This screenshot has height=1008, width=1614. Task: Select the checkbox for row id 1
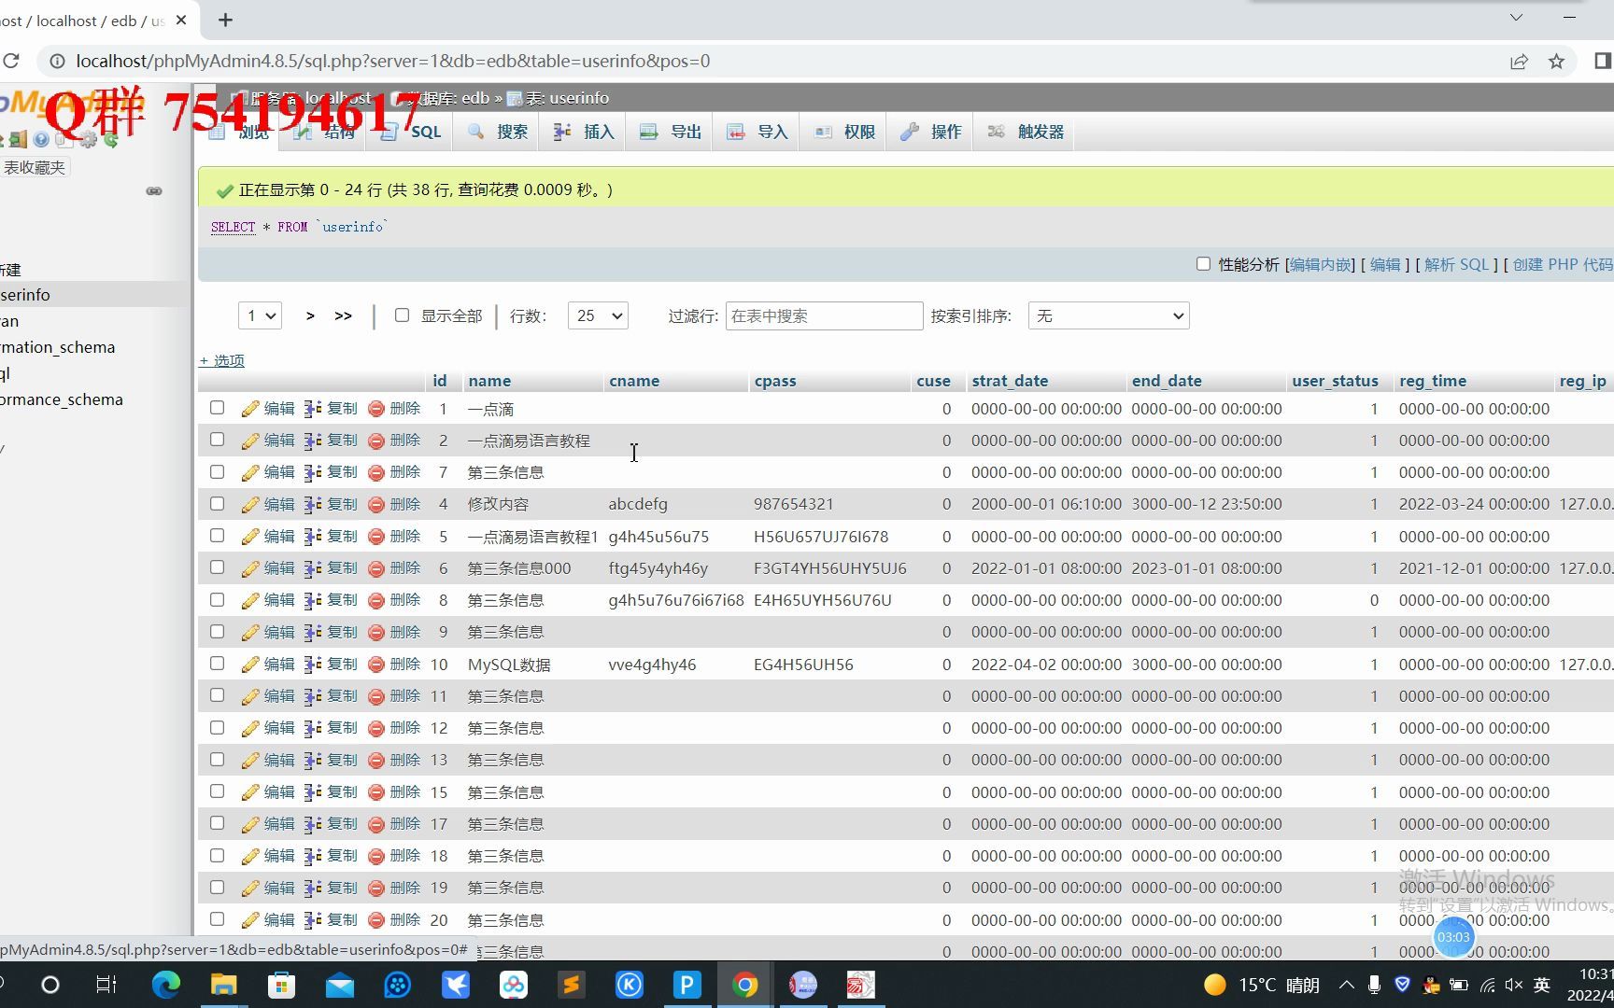click(x=217, y=408)
